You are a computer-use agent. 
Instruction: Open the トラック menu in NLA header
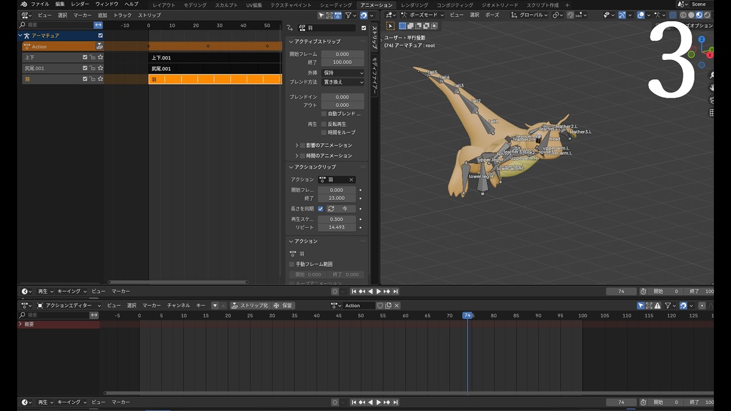122,15
